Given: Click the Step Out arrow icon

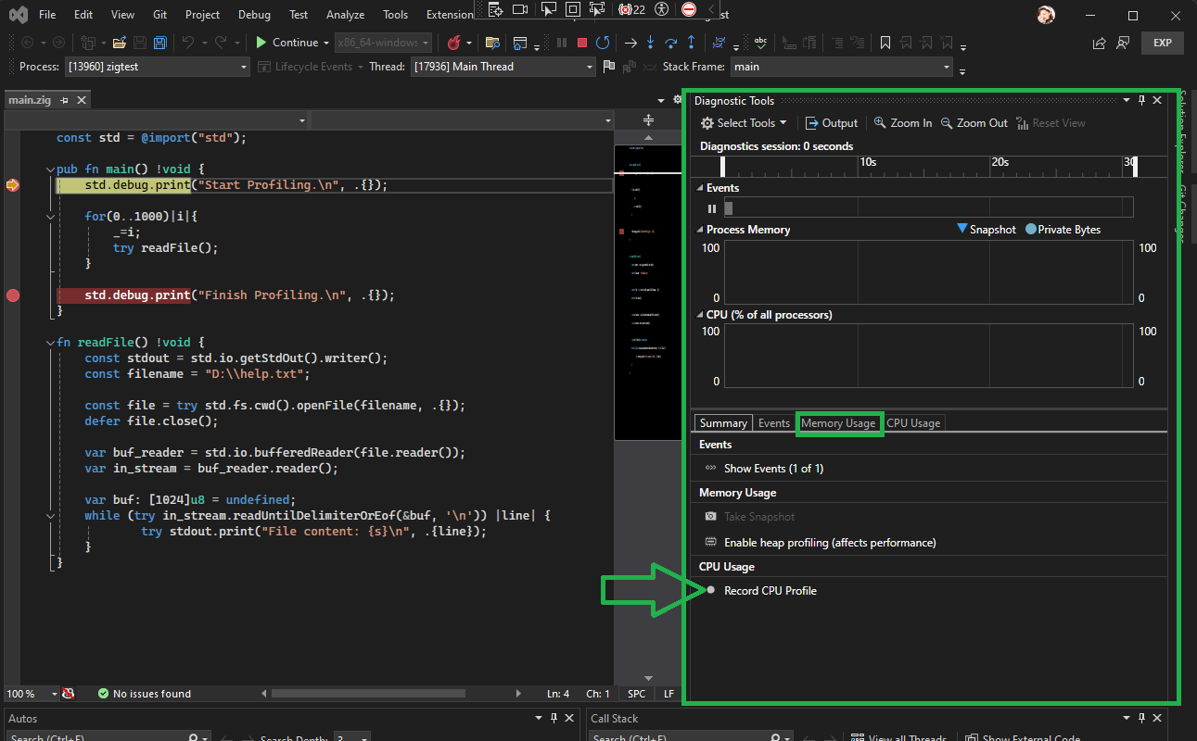Looking at the screenshot, I should [x=691, y=43].
